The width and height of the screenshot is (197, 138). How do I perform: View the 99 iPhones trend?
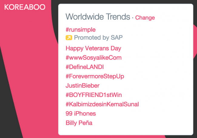coord(81,114)
